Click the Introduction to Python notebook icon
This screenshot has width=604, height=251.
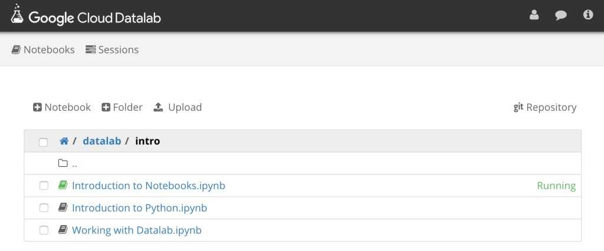63,208
